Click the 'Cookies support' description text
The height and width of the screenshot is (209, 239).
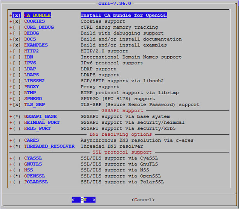click(x=103, y=21)
